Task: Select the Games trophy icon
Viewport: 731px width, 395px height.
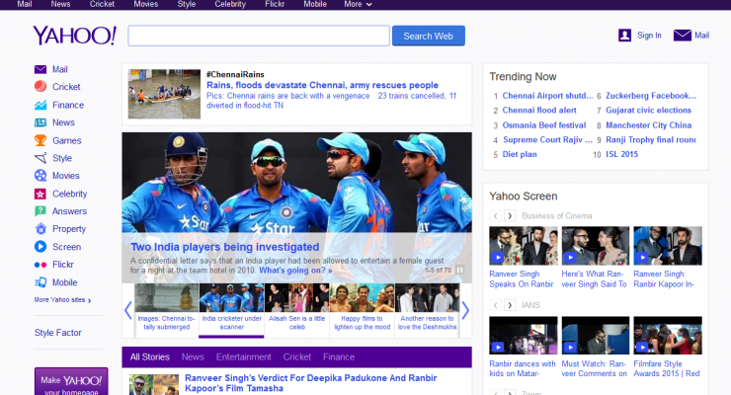Action: (x=41, y=140)
